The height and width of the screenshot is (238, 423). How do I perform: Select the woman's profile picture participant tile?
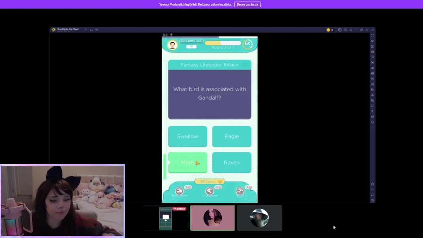(212, 218)
